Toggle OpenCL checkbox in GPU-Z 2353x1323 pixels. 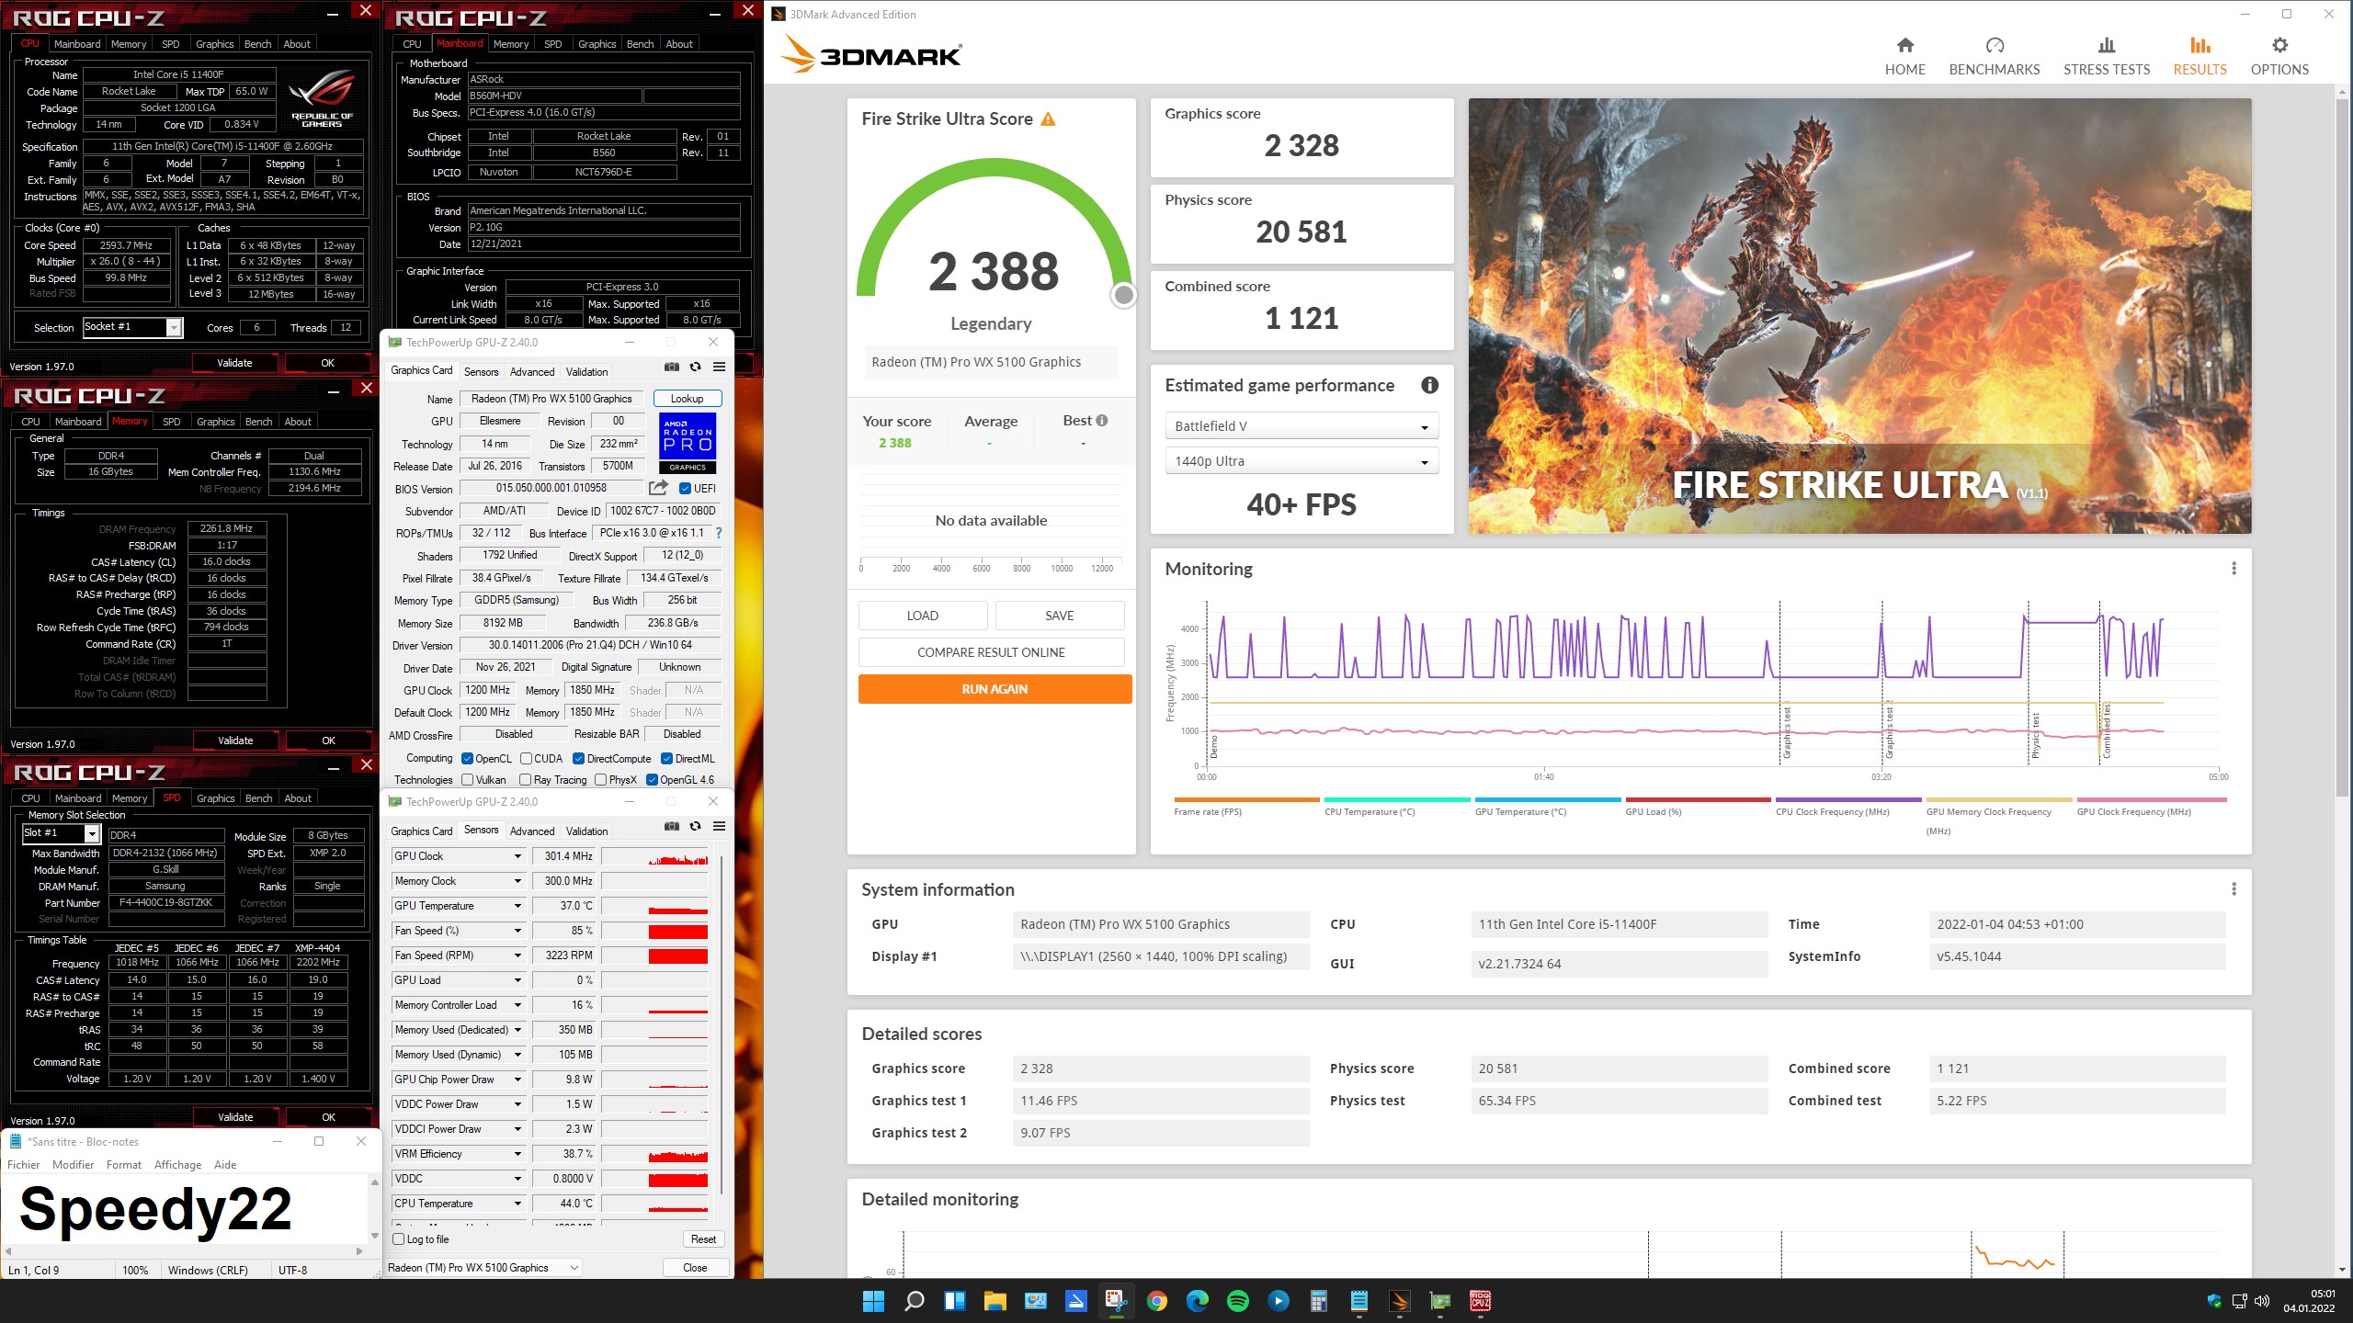click(467, 758)
